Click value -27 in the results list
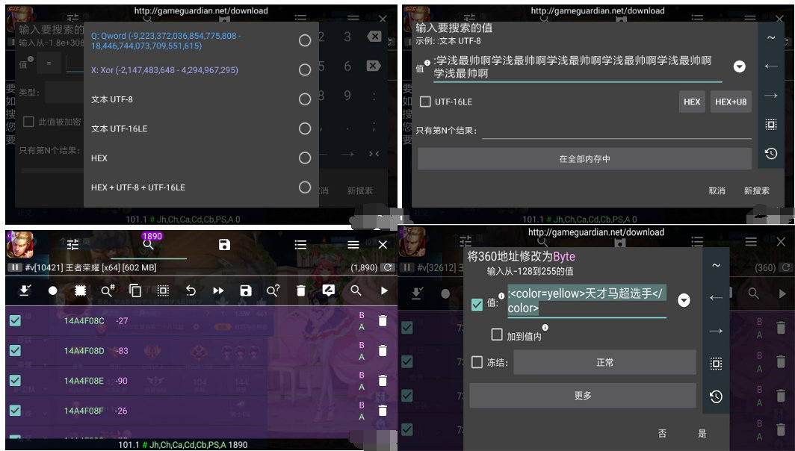 click(122, 321)
